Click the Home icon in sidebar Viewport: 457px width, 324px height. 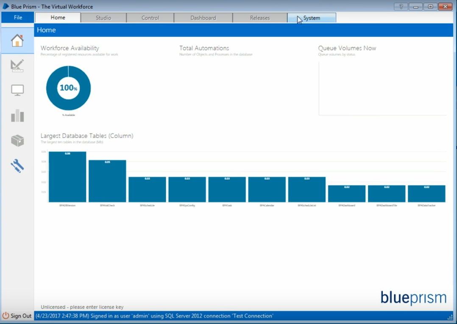click(x=17, y=41)
